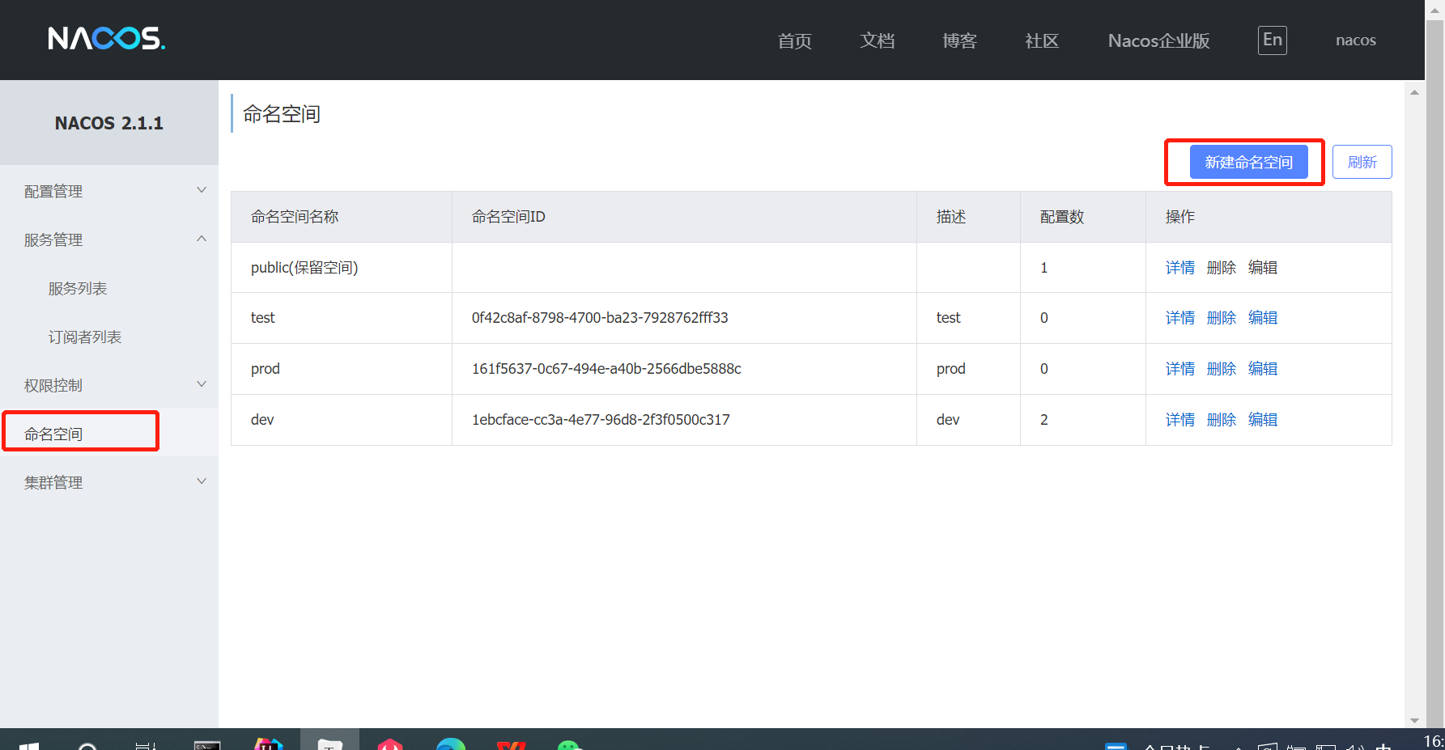Viewport: 1445px width, 750px height.
Task: Click the NACOS logo in header
Action: click(106, 39)
